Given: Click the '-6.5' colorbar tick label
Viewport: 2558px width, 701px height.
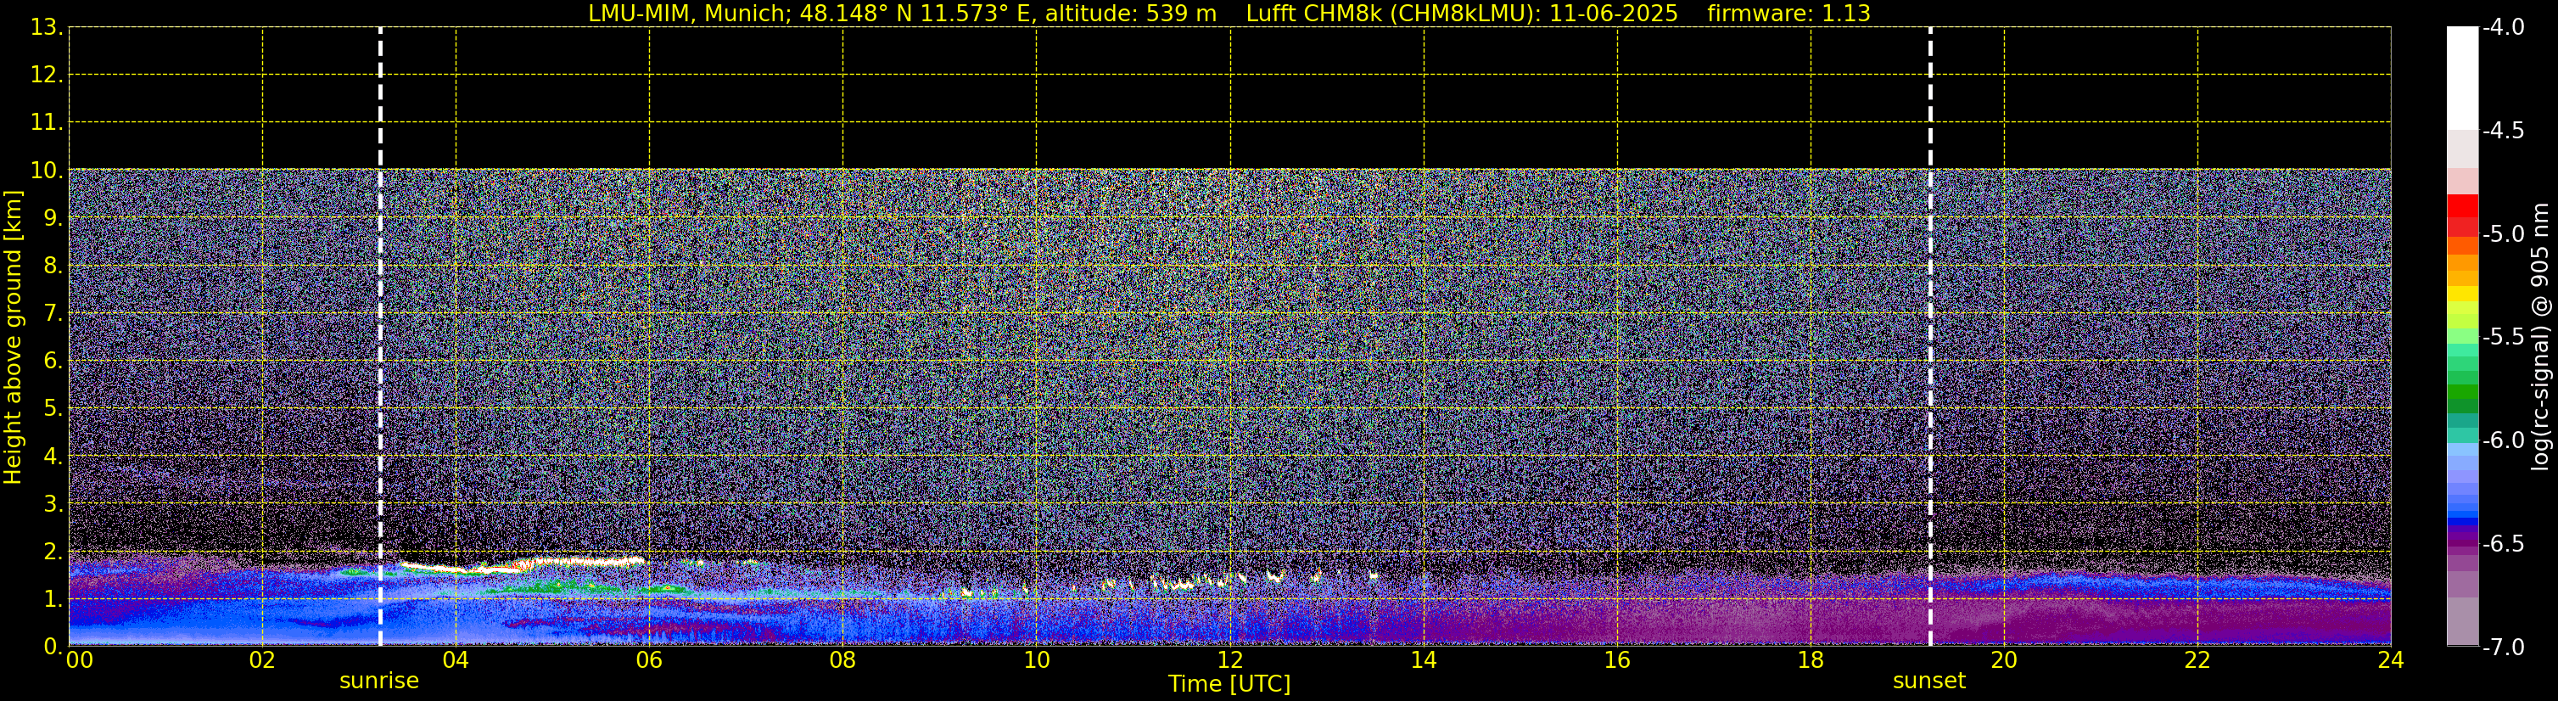Looking at the screenshot, I should [2504, 543].
